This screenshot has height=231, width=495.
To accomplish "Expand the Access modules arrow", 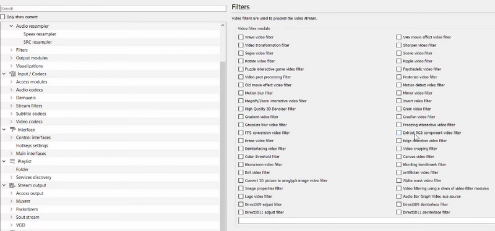I will [11, 82].
